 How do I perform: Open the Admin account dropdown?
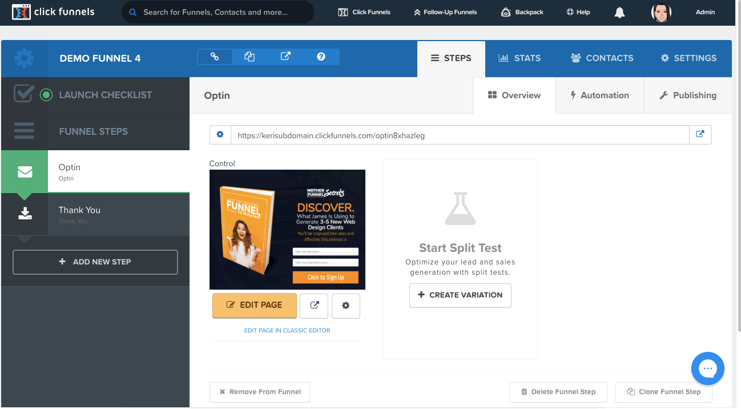coord(705,12)
